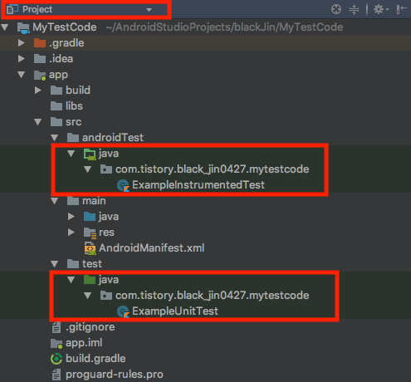
Task: Click the MyTestCode project icon
Action: [x=23, y=27]
